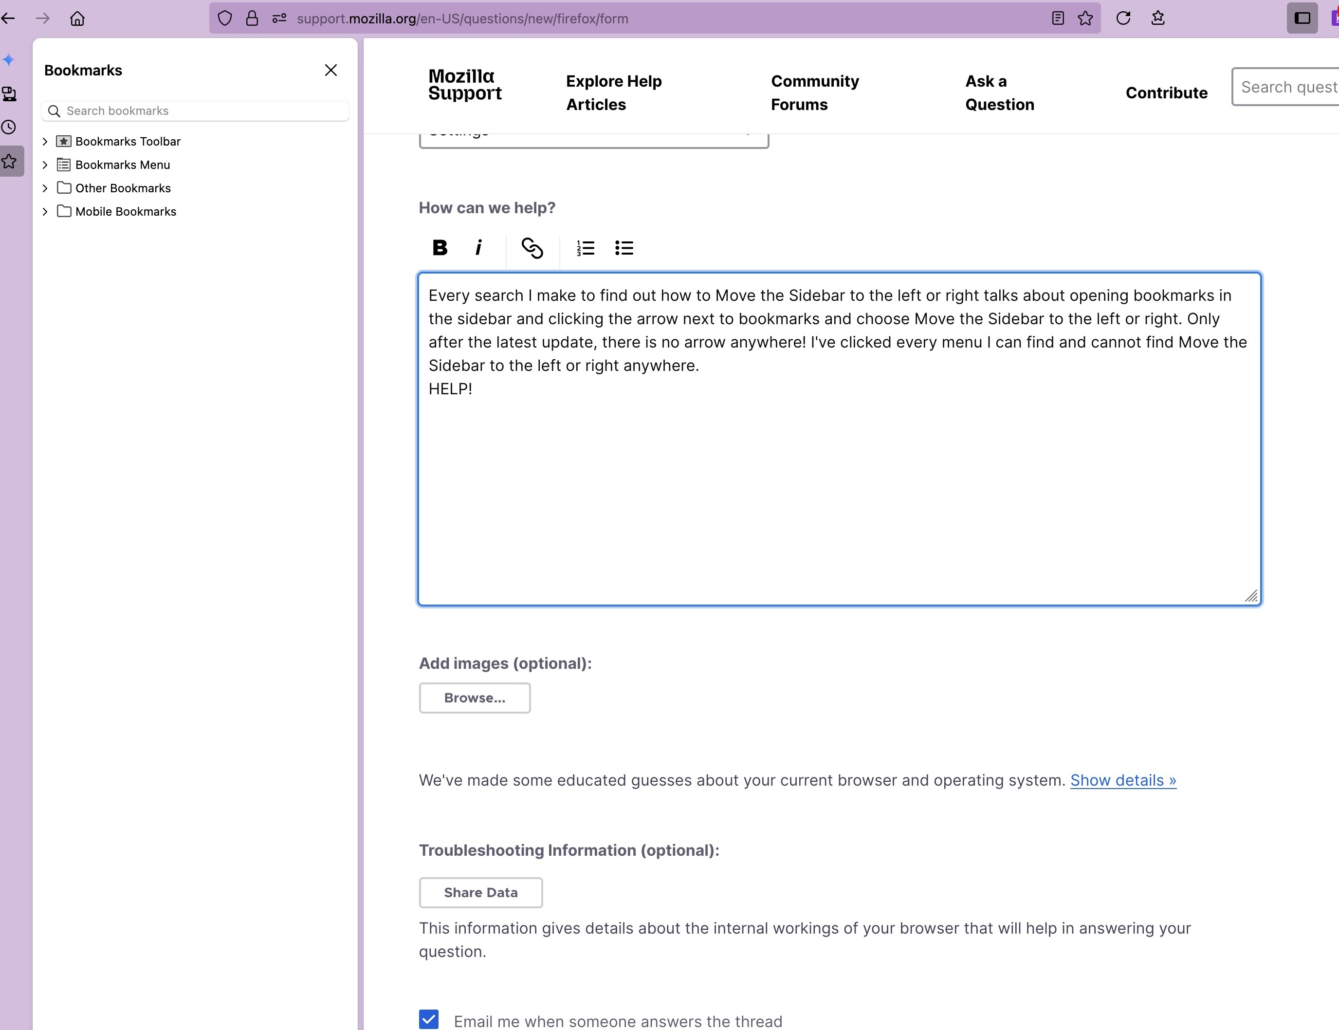This screenshot has width=1339, height=1030.
Task: Uncheck Email me when someone answers
Action: (x=429, y=1019)
